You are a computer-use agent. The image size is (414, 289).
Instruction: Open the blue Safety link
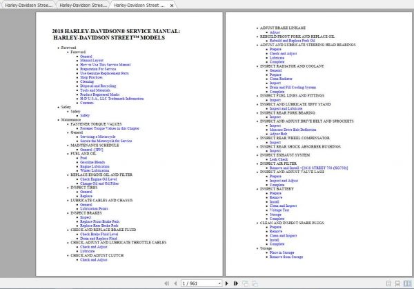click(x=85, y=115)
